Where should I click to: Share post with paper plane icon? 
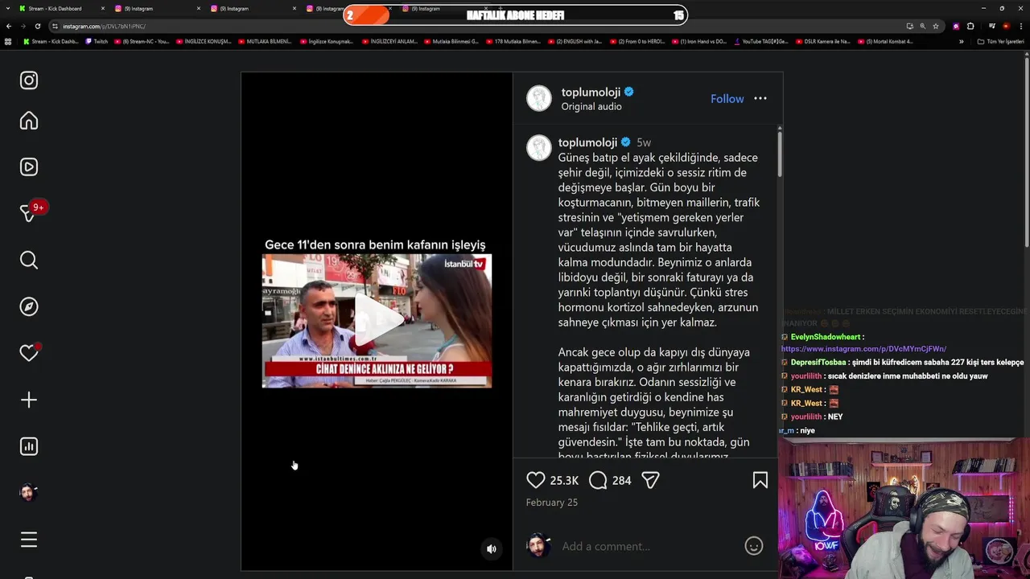[x=650, y=480]
